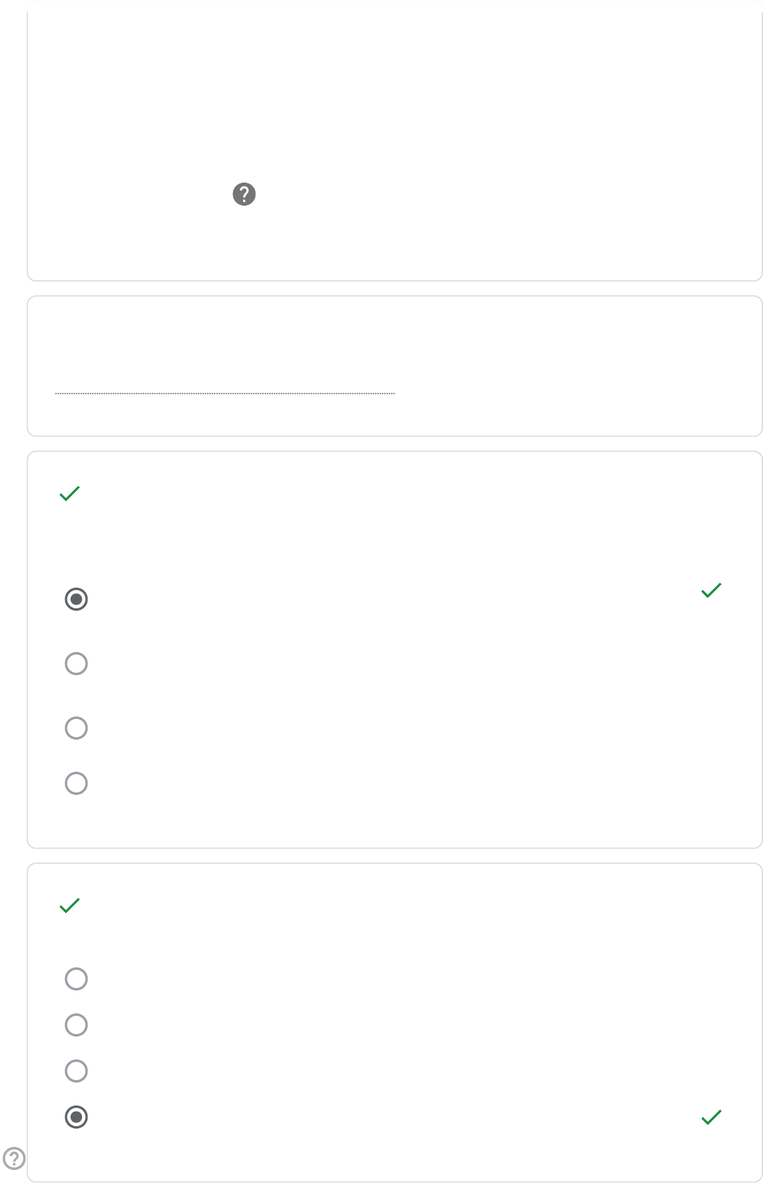Click blank space inside the short-answer card
763x1183 pixels.
click(575, 368)
